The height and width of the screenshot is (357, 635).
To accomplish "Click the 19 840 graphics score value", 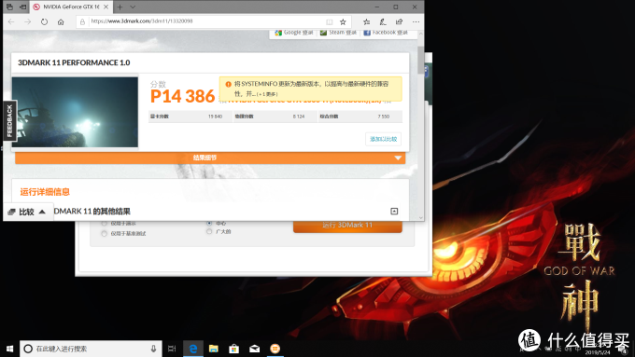I will tap(215, 117).
